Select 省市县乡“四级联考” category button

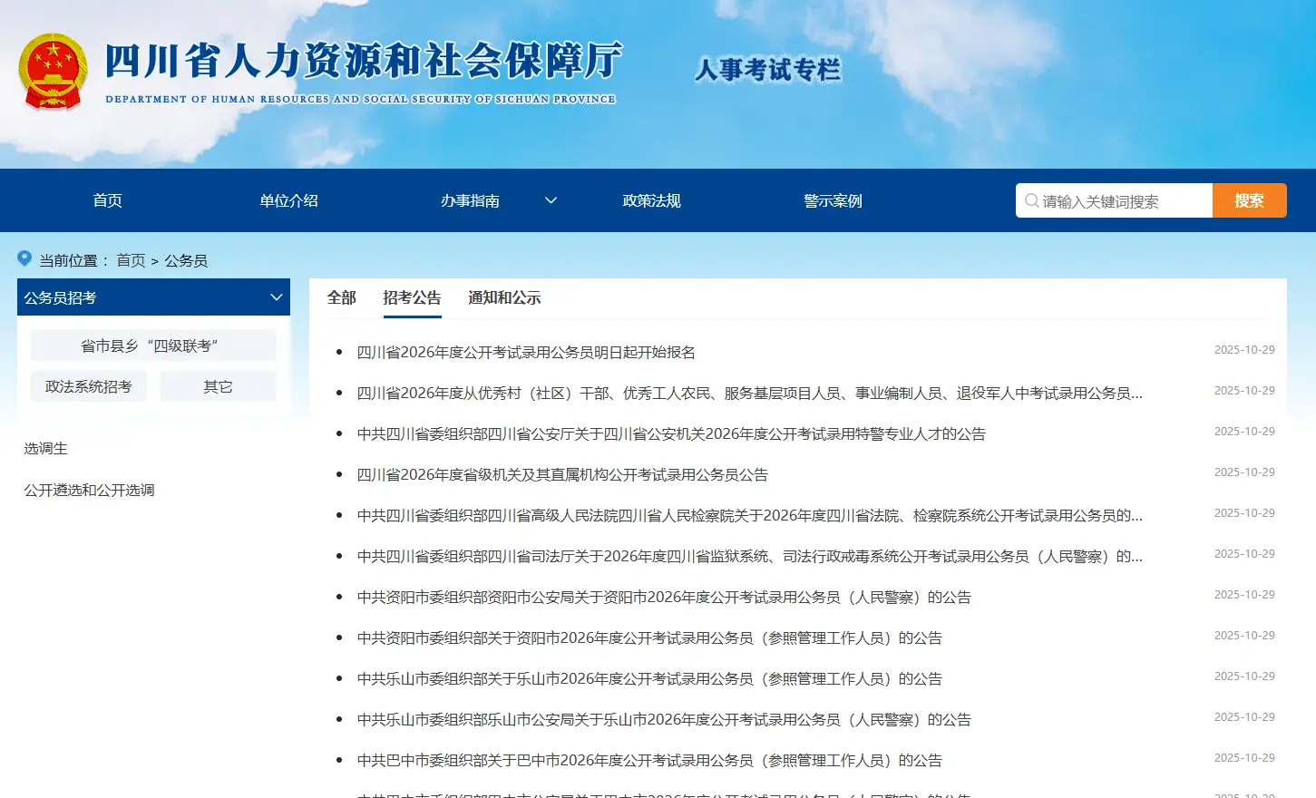(x=152, y=345)
